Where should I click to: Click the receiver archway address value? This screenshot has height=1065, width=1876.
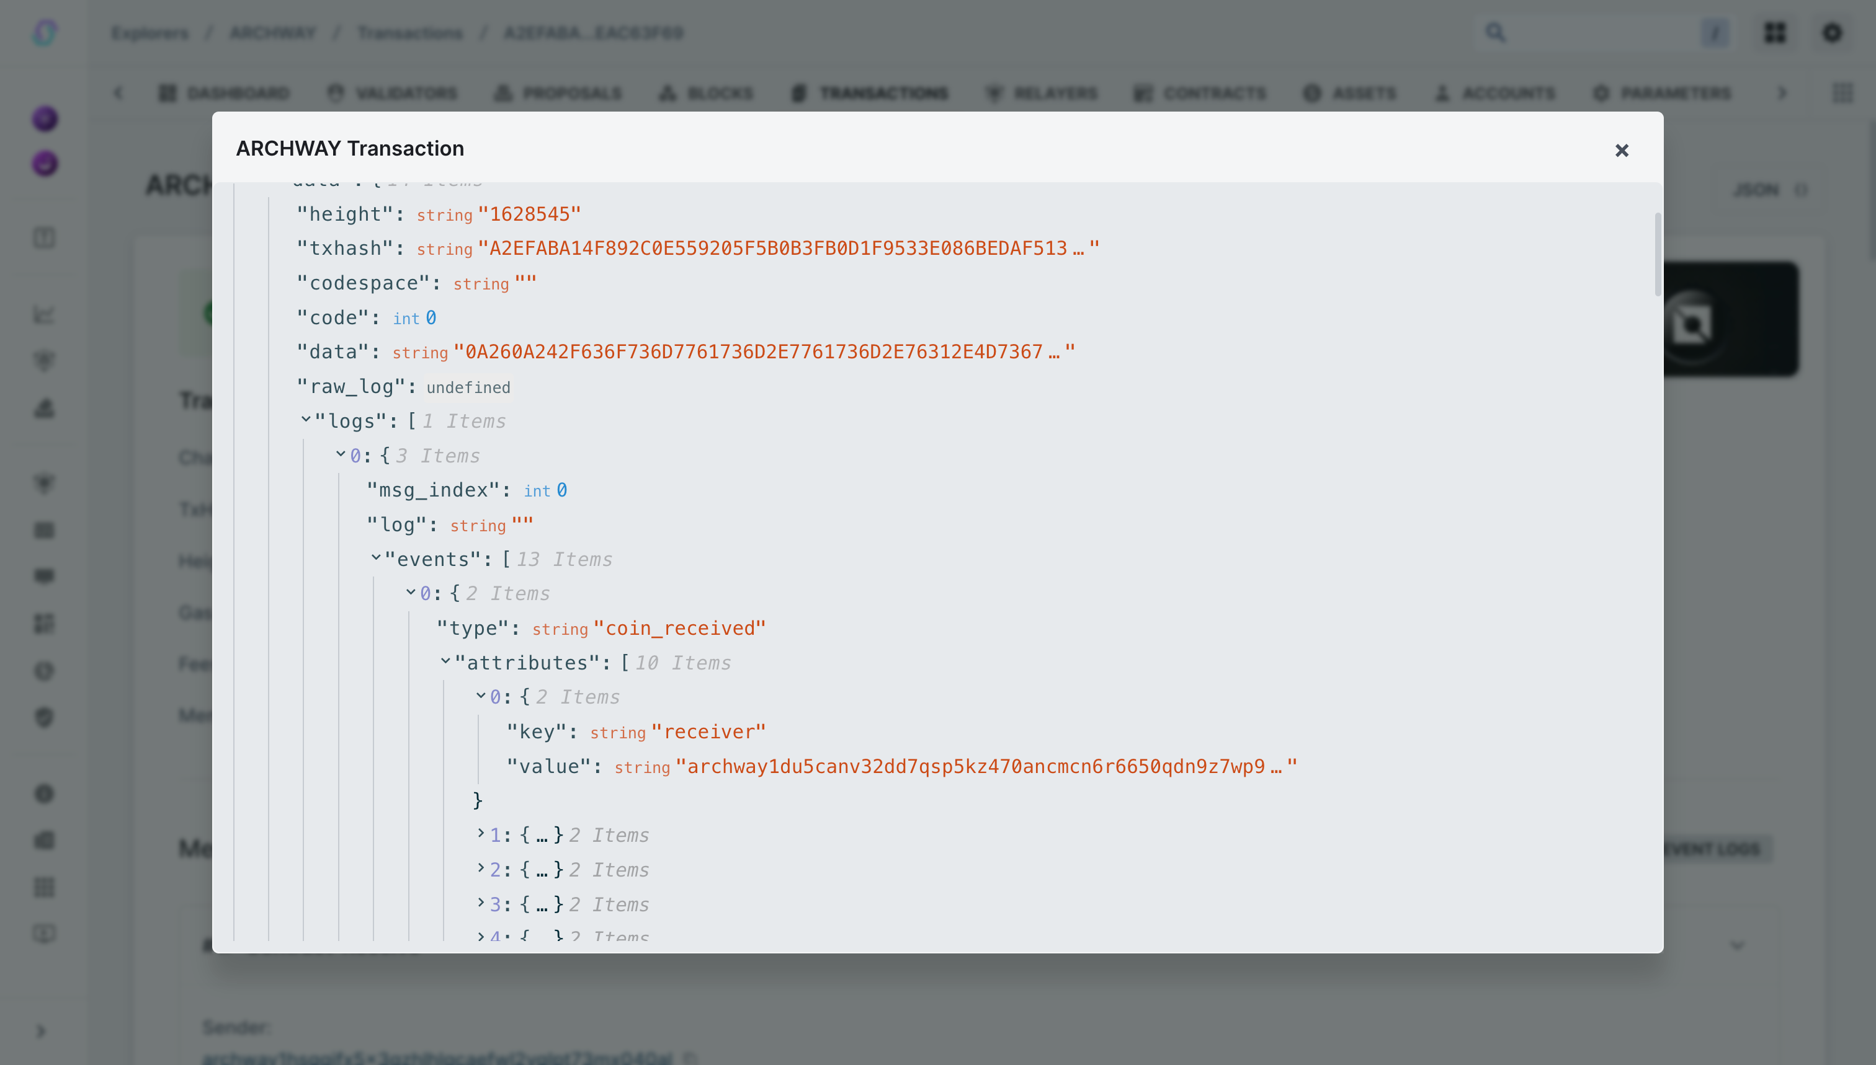(x=985, y=767)
